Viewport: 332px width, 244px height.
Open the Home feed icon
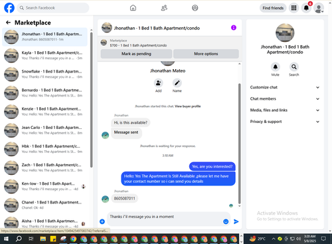point(133,8)
